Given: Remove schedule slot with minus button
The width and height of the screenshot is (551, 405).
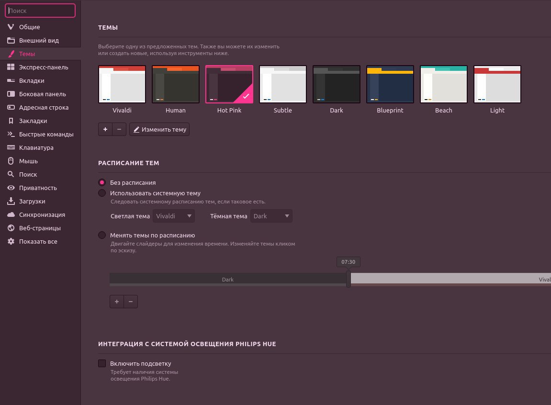Looking at the screenshot, I should [x=131, y=302].
